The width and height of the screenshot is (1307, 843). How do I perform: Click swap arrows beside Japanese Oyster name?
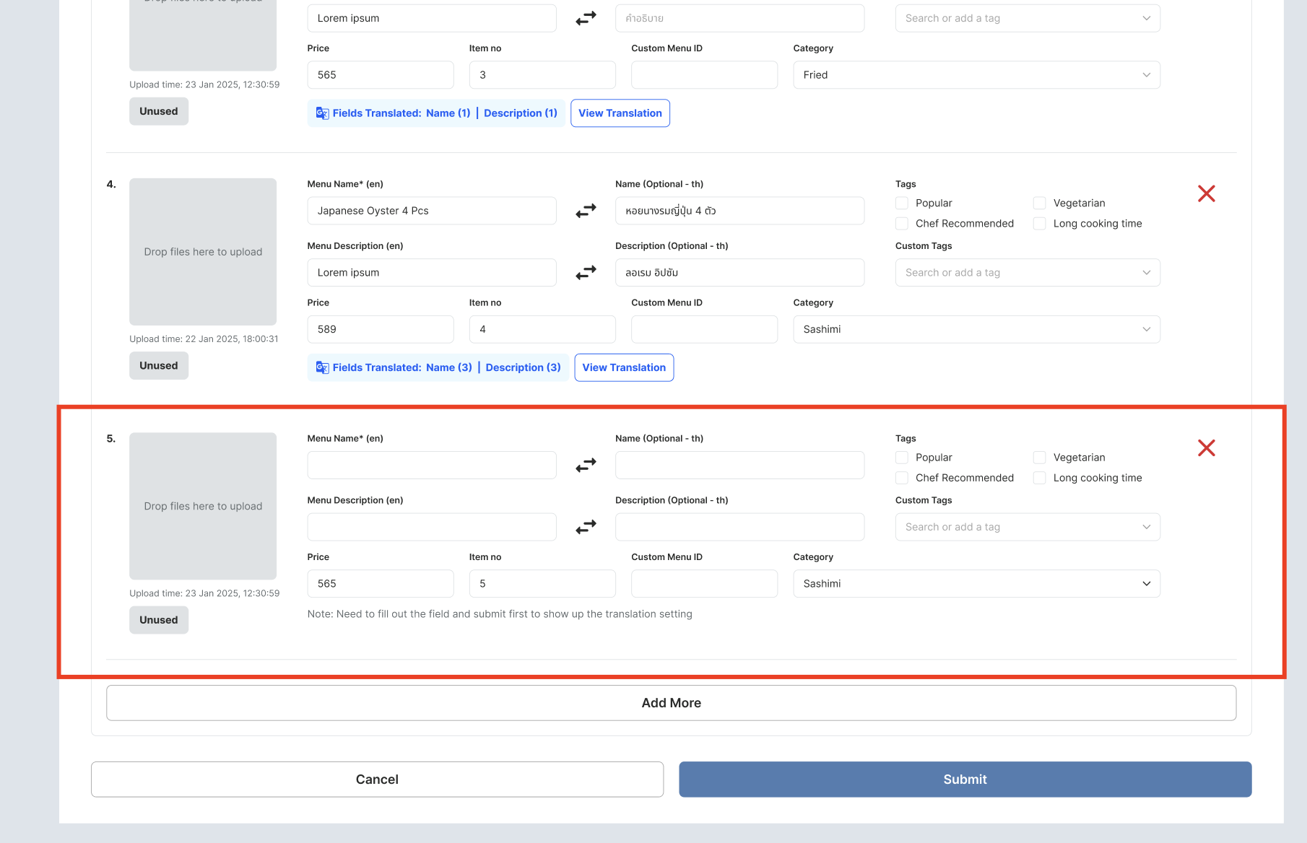pyautogui.click(x=586, y=211)
